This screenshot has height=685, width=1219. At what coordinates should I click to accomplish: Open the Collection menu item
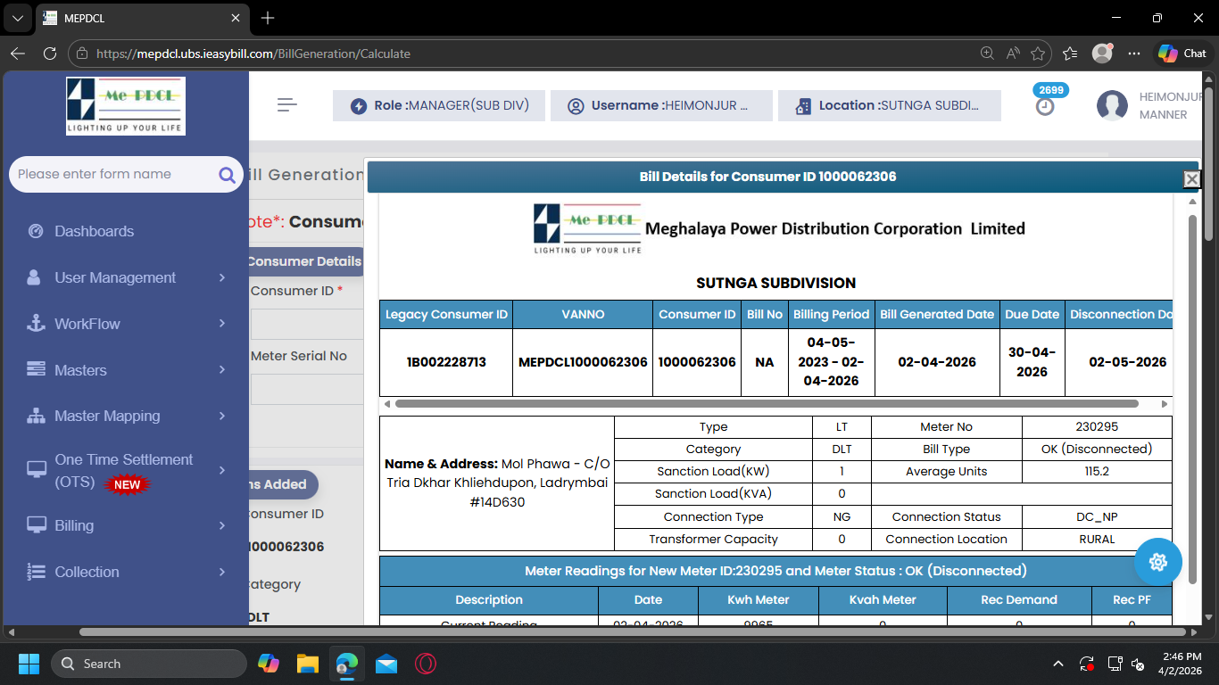point(87,572)
